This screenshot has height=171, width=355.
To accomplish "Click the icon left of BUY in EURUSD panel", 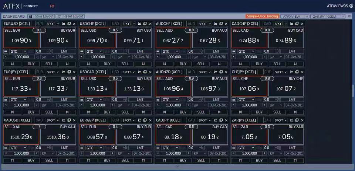I will pos(13,64).
